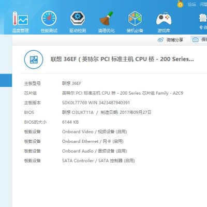Click the motherboard circle icon
207x207 pixels.
coord(34,60)
